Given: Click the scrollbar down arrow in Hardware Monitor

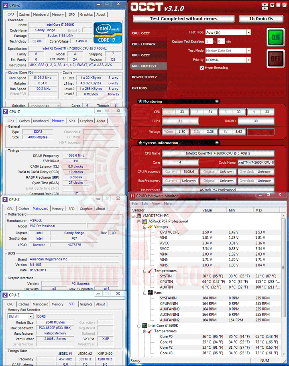Looking at the screenshot, I should pyautogui.click(x=283, y=354).
